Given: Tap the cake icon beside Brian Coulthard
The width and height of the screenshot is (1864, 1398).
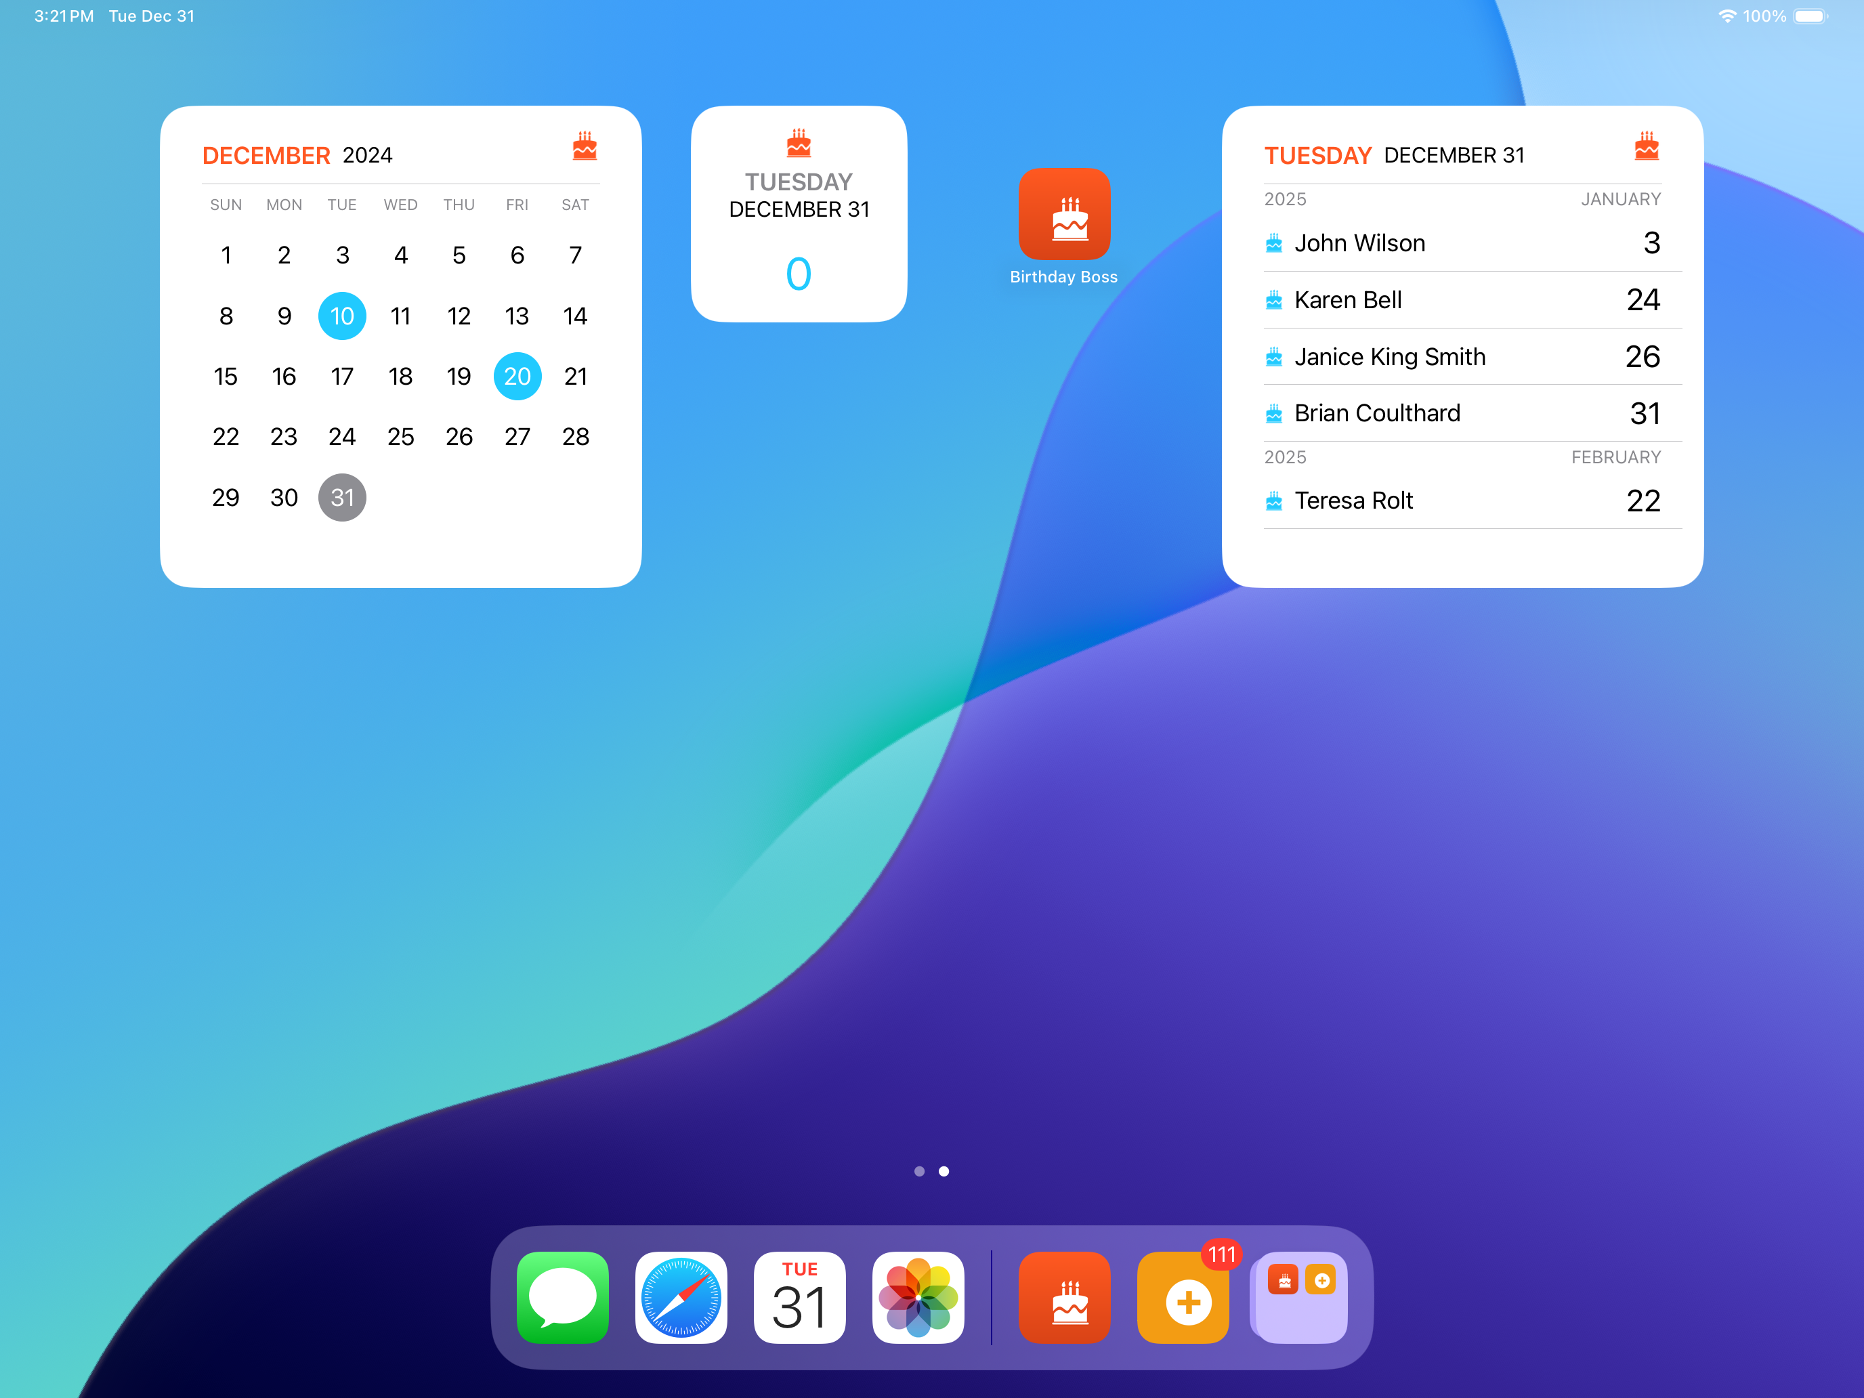Looking at the screenshot, I should coord(1274,414).
